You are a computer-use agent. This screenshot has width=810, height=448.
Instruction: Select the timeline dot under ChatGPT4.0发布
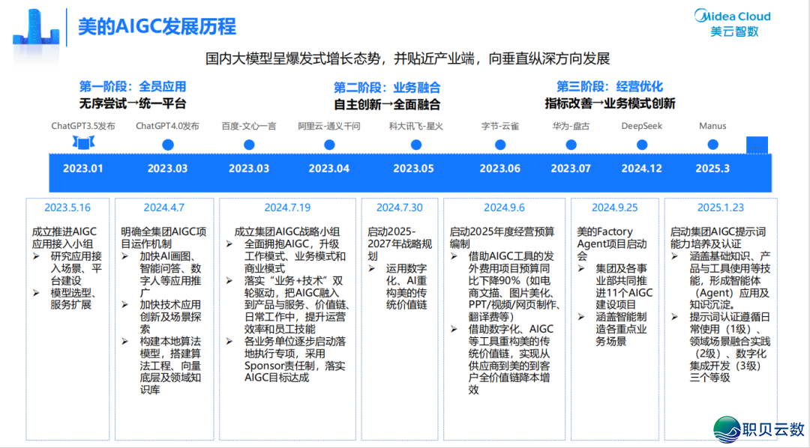167,145
